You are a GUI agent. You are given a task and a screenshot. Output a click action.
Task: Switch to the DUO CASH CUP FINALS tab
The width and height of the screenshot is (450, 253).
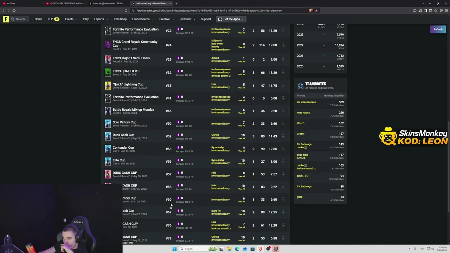[x=65, y=4]
